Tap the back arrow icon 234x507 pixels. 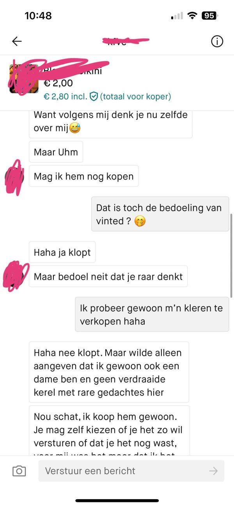pos(17,41)
